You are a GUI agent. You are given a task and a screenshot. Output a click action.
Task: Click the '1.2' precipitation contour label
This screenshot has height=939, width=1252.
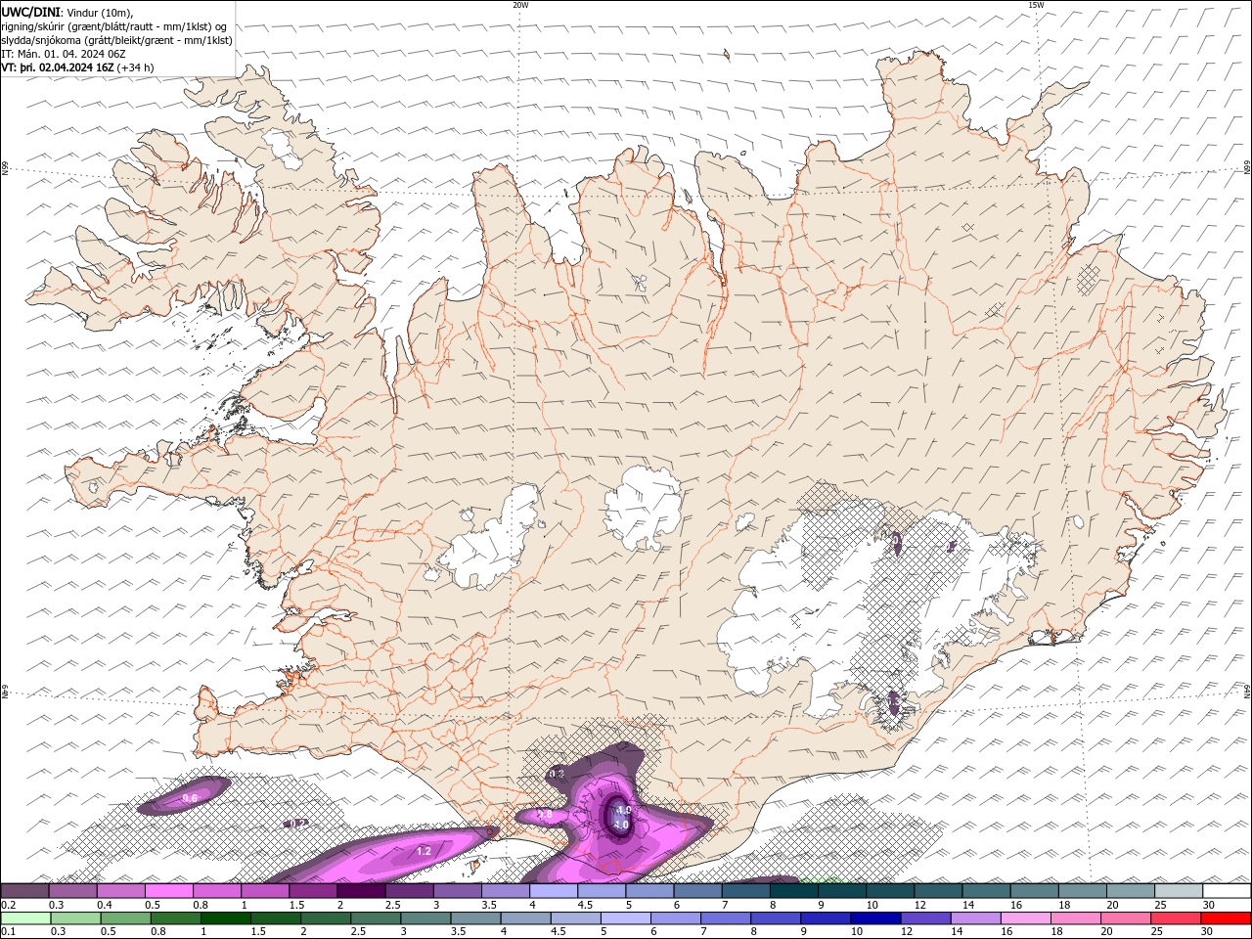(x=424, y=852)
